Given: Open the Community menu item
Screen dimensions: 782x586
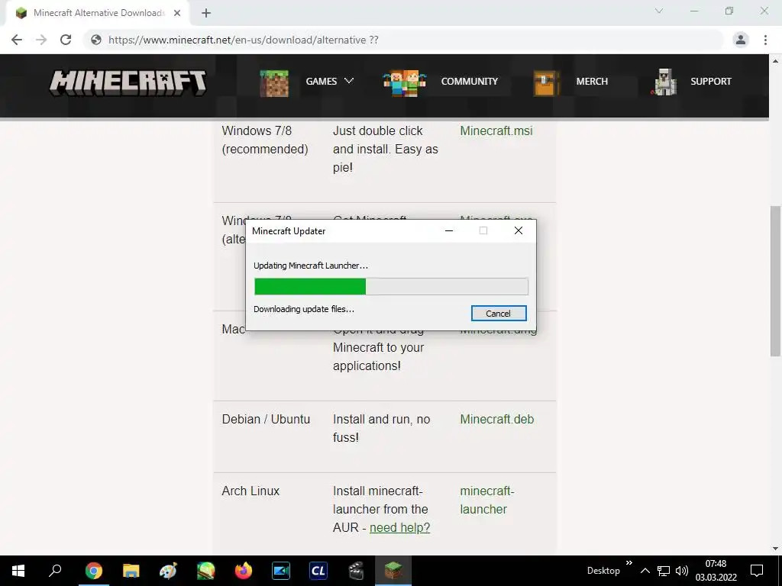Looking at the screenshot, I should coord(470,81).
